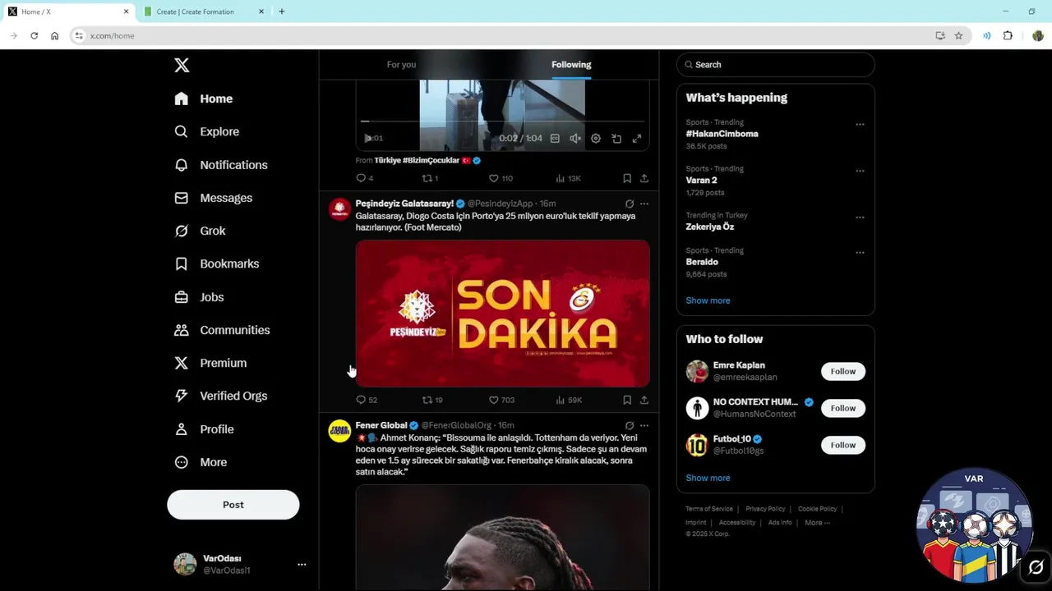Bookmark the Türkiye video post
Image resolution: width=1052 pixels, height=591 pixels.
click(627, 178)
